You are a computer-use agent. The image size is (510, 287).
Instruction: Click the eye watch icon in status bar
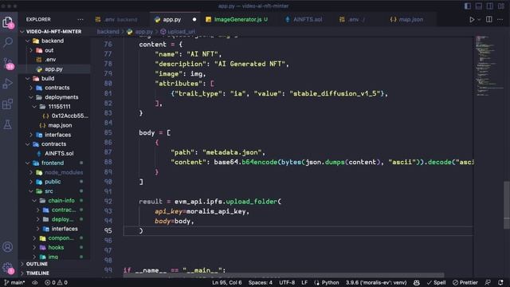35,282
